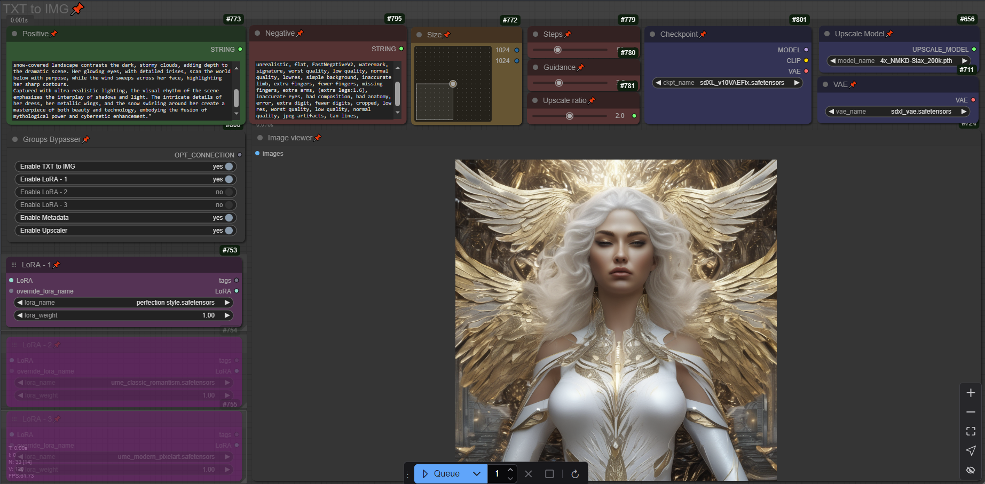Turn off Enable Metadata toggle
This screenshot has height=484, width=985.
(x=228, y=218)
